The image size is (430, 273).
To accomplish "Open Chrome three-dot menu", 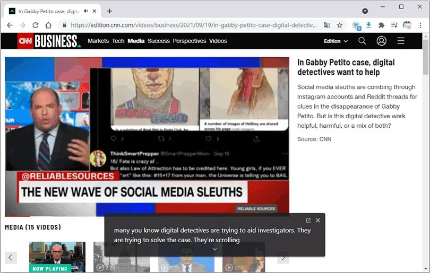I will point(420,25).
